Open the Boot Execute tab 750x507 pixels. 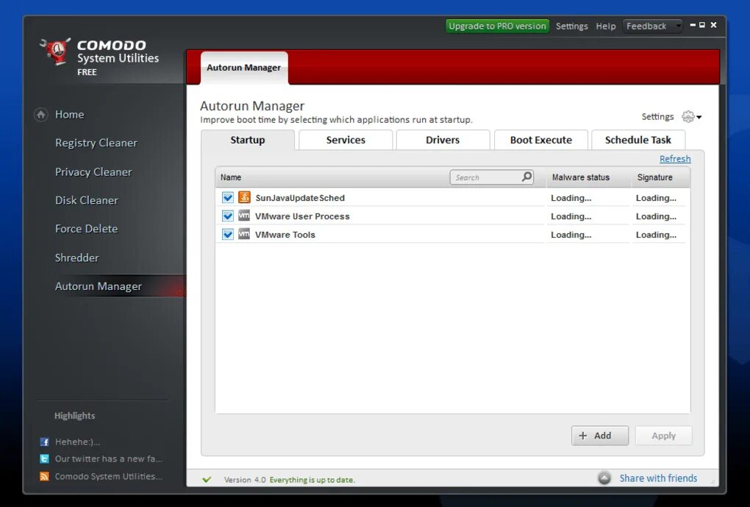541,140
